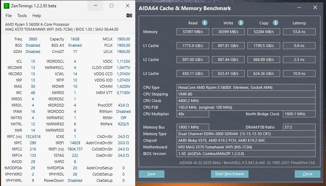Close the AIDA64 window with X

(x=315, y=8)
